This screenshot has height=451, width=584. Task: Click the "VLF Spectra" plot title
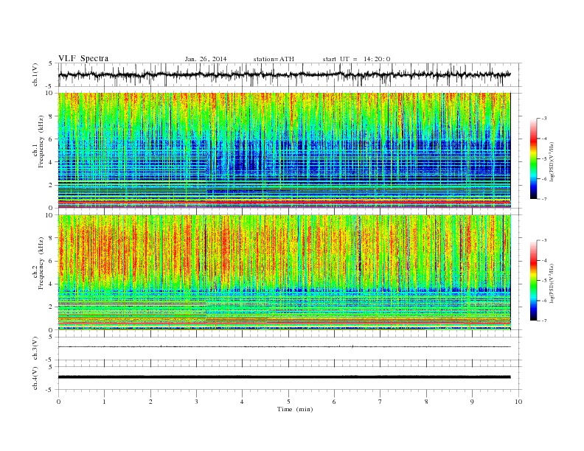tap(83, 58)
